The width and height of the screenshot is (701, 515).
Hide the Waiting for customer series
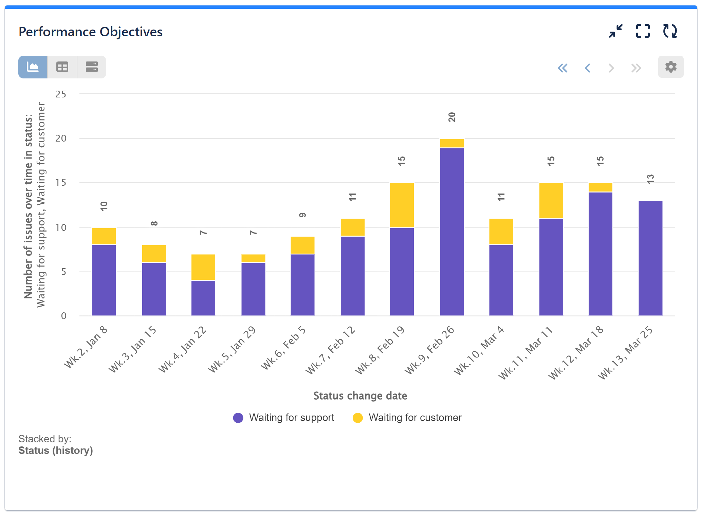[x=415, y=418]
